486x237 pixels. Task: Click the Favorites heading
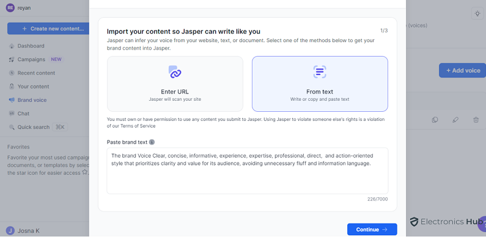tap(18, 147)
